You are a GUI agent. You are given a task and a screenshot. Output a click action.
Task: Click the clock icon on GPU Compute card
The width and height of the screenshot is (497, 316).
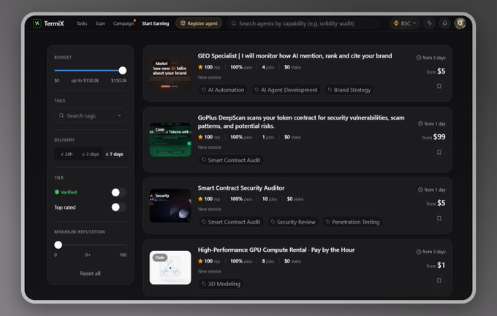[x=419, y=252]
